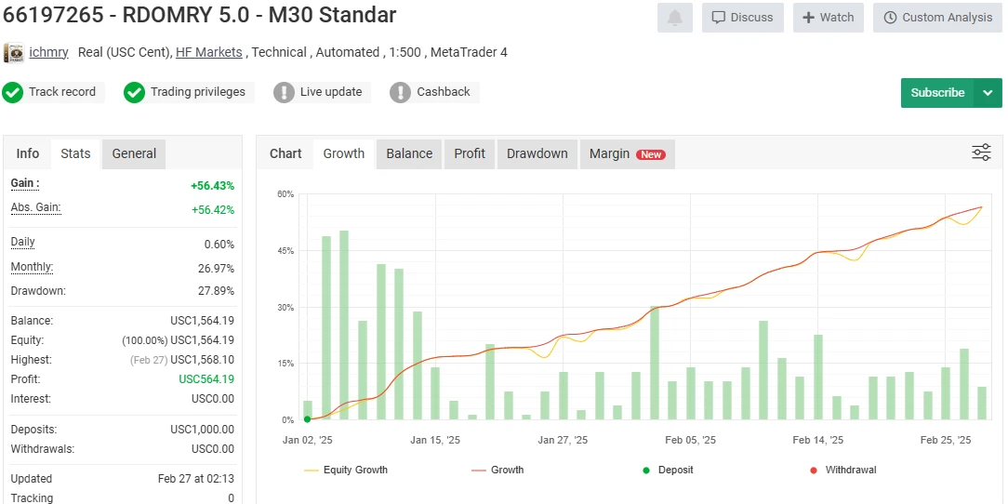Switch to the Margin tab

(626, 153)
